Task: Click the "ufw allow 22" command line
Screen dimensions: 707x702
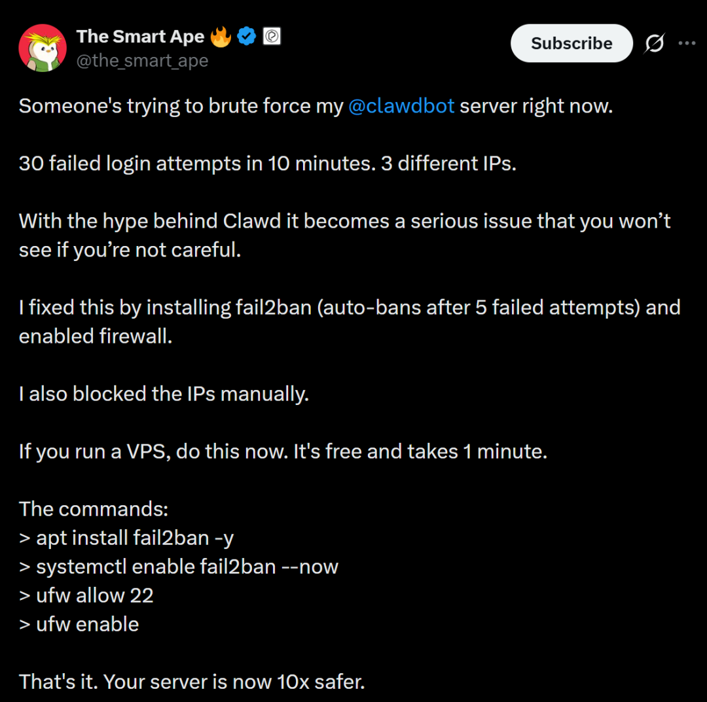Action: click(86, 595)
